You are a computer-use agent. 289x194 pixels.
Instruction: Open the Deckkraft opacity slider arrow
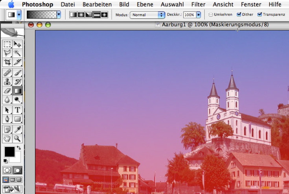(199, 15)
